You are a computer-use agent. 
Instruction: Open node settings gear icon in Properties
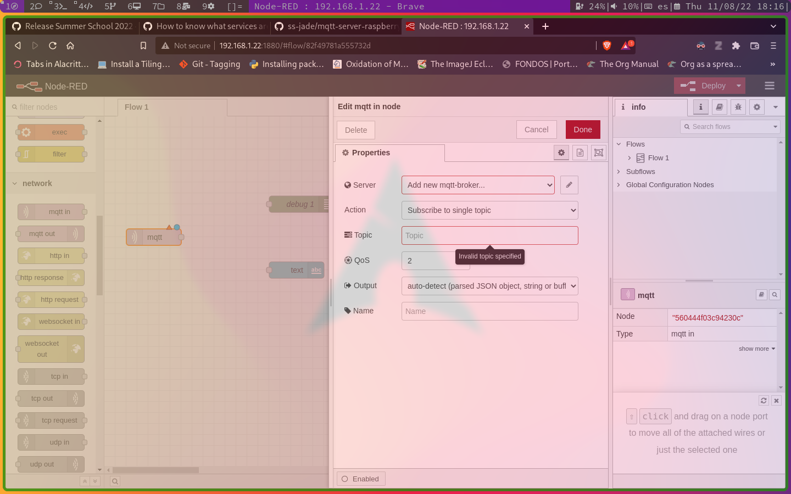click(561, 153)
